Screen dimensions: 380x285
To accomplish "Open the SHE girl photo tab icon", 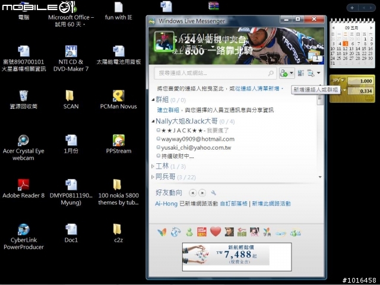I will click(x=255, y=232).
